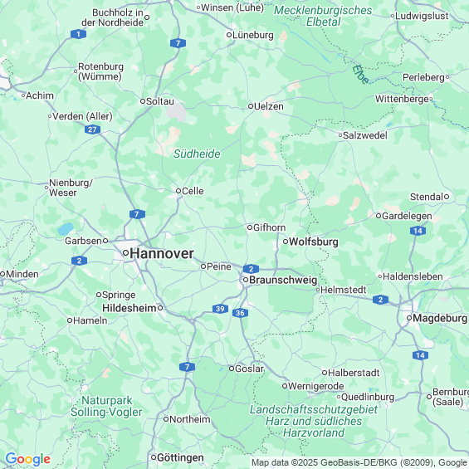
Task: Click the Salzwedel town label
Action: (365, 135)
